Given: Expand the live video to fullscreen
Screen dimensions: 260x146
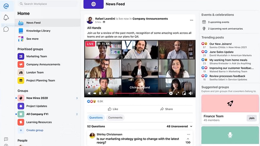Looking at the screenshot, I should tap(177, 93).
